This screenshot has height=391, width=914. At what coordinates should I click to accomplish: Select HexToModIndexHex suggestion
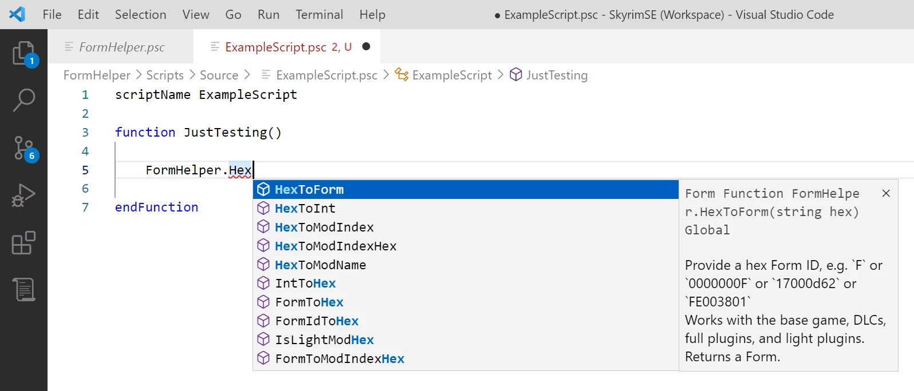coord(466,246)
